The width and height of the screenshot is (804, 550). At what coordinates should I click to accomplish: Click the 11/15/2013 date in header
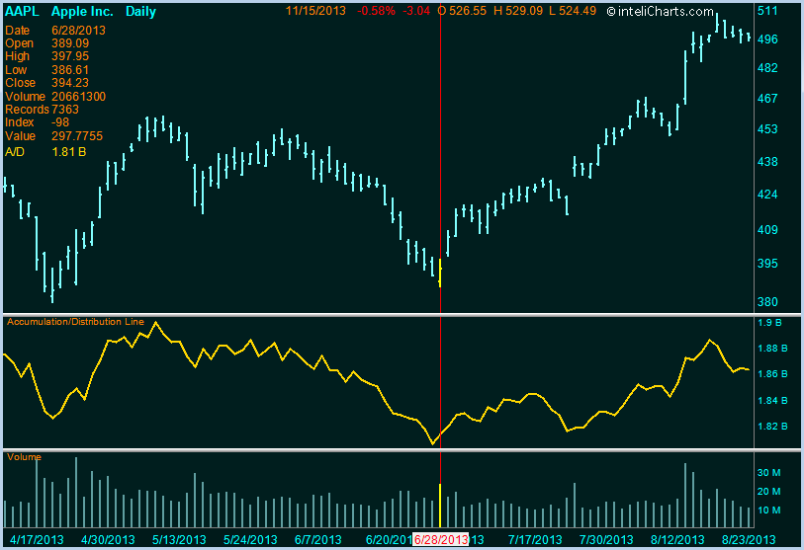[315, 11]
